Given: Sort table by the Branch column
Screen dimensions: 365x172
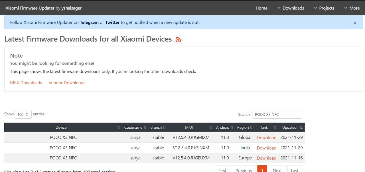Looking at the screenshot, I should [158, 128].
